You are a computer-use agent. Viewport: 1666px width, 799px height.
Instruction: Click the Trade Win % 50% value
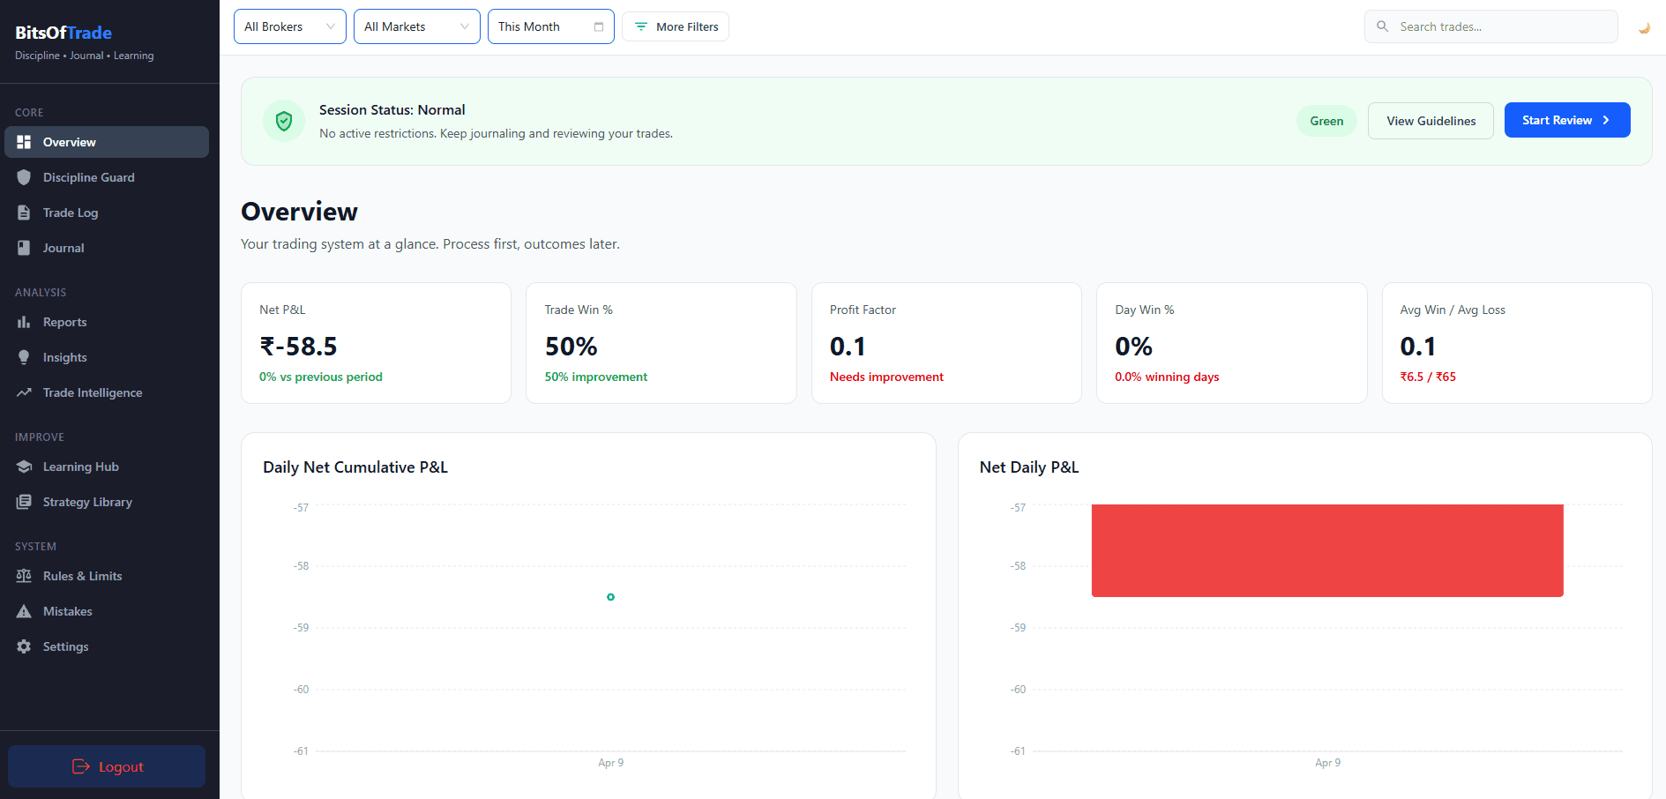571,347
